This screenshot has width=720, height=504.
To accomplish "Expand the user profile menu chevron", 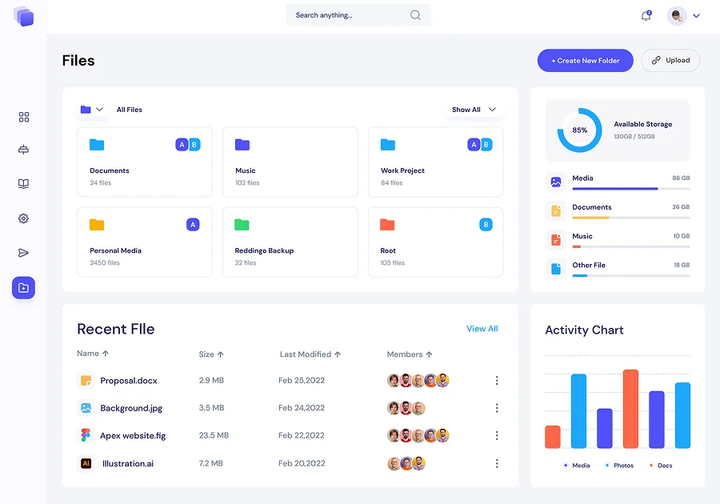I will pos(696,16).
